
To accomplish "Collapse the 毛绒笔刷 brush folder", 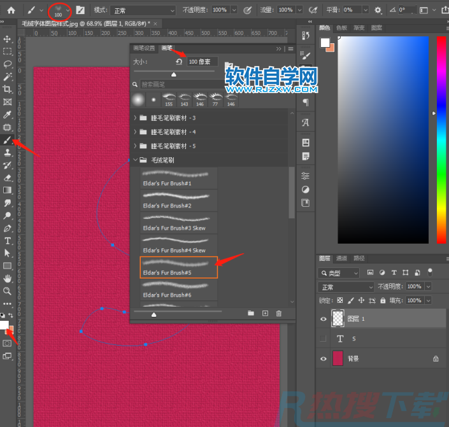I will pyautogui.click(x=135, y=160).
